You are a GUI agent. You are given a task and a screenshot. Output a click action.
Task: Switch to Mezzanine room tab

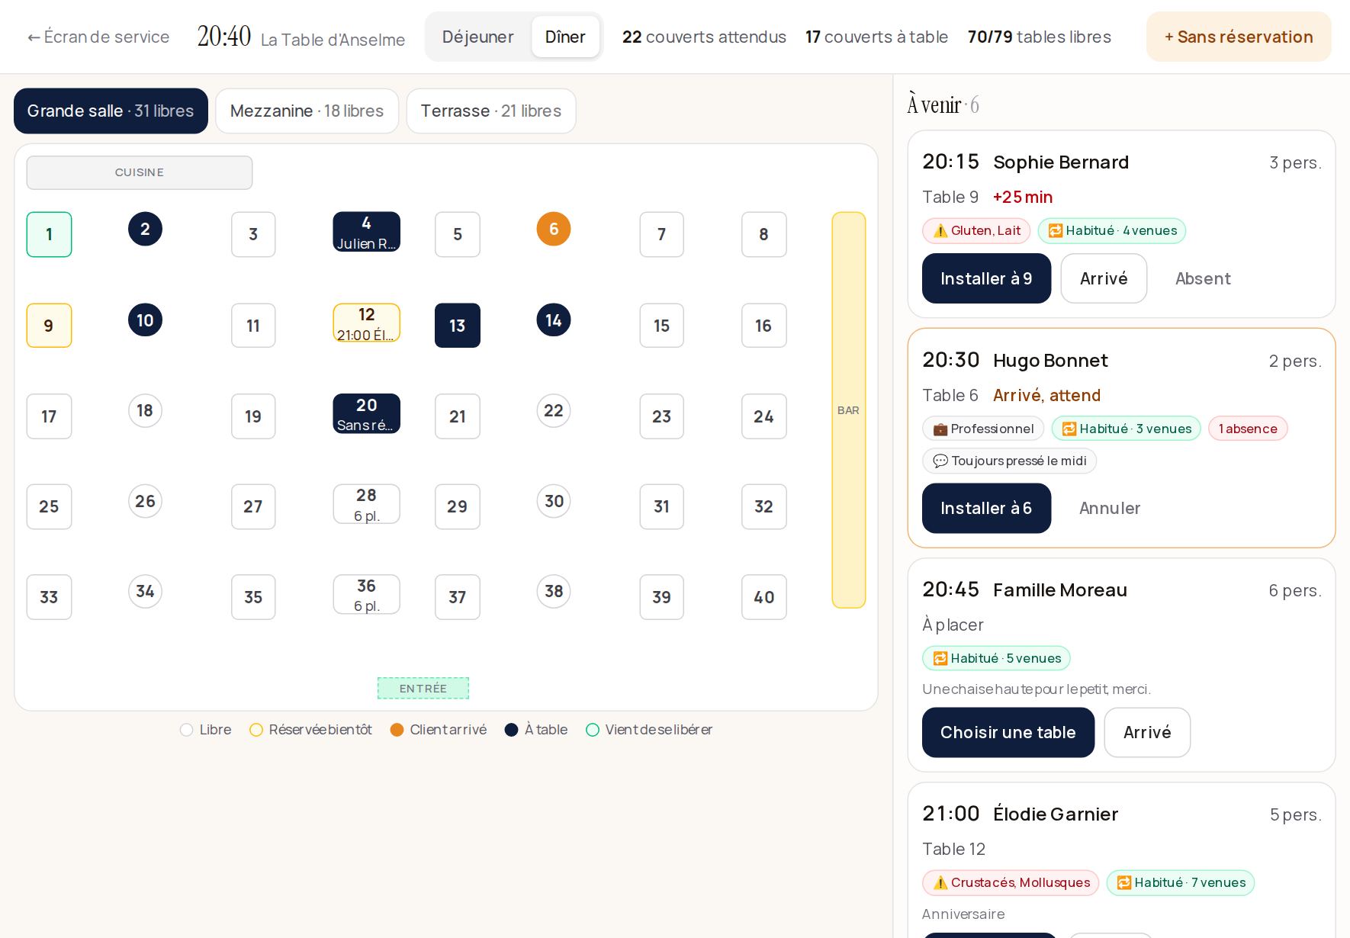coord(307,111)
